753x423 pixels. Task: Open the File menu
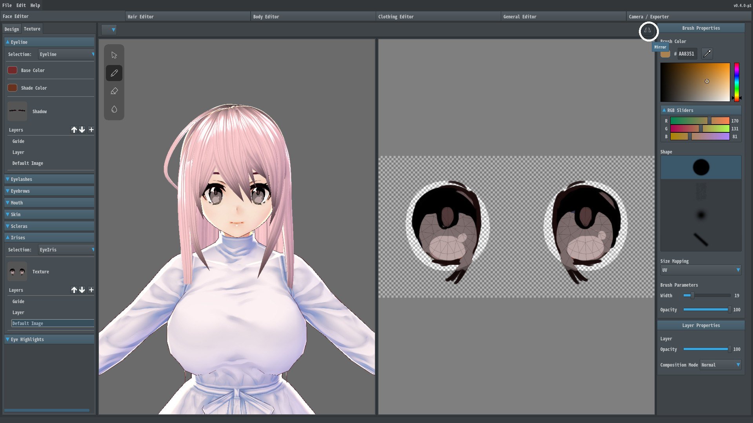coord(7,5)
